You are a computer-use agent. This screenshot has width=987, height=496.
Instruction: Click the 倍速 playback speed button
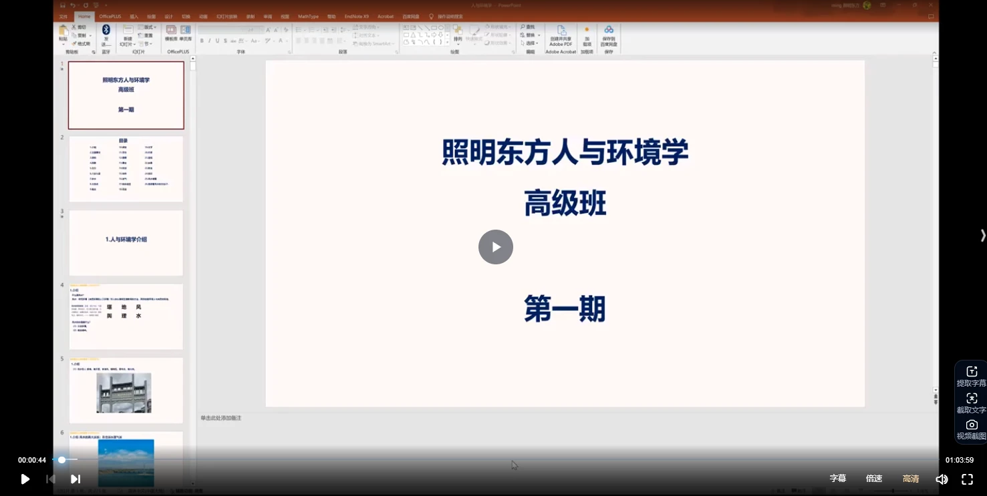873,479
